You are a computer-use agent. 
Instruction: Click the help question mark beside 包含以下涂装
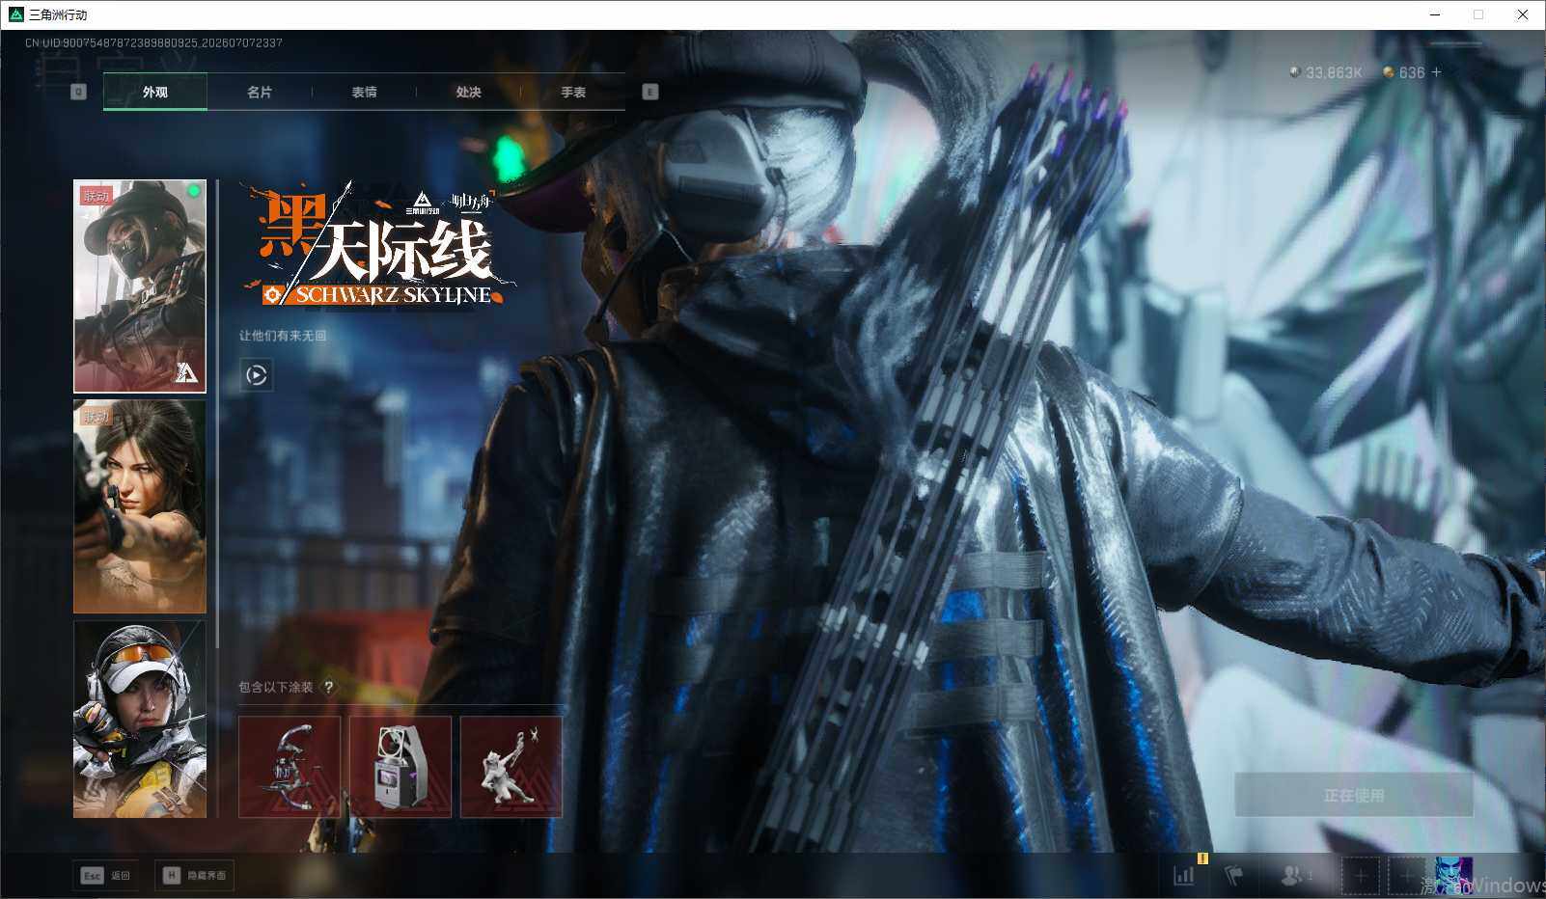328,687
